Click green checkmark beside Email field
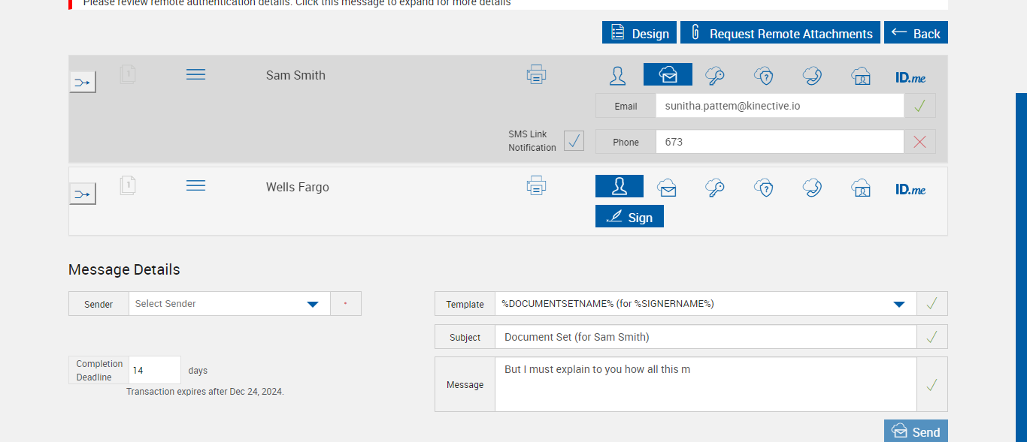Viewport: 1027px width, 442px height. point(919,106)
